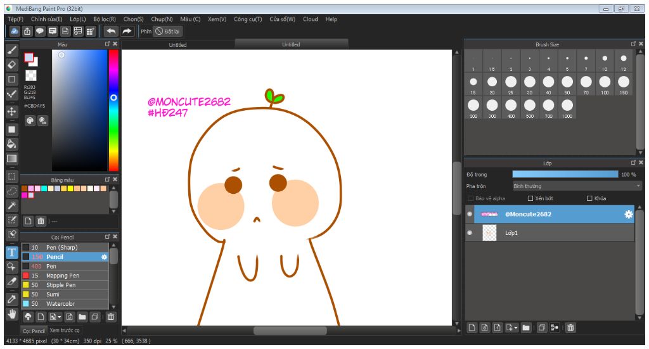
Task: Switch to Xem trước cọ tab
Action: click(65, 331)
